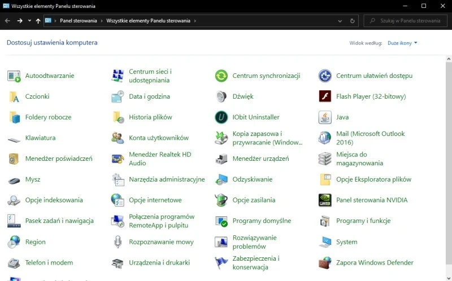The image size is (452, 281).
Task: Open the Menedżer urządzeń icon
Action: (221, 159)
